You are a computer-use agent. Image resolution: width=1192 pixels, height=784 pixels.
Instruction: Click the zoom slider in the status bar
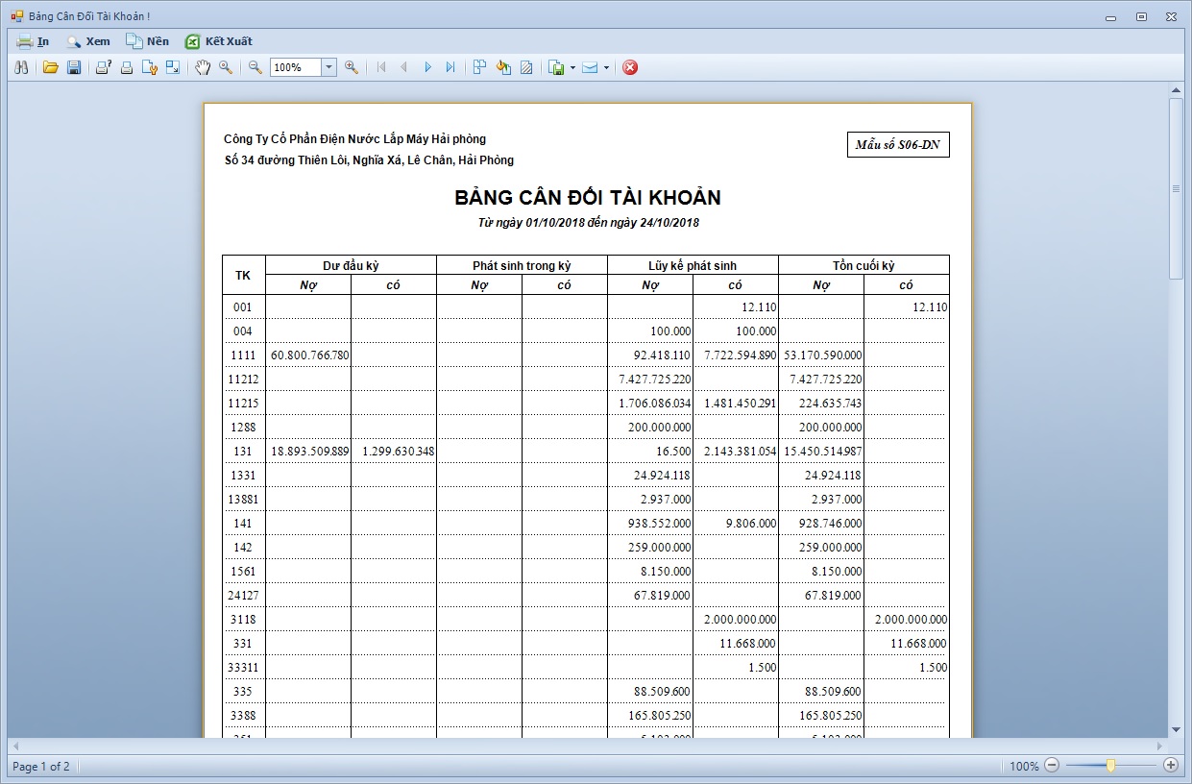[x=1110, y=766]
